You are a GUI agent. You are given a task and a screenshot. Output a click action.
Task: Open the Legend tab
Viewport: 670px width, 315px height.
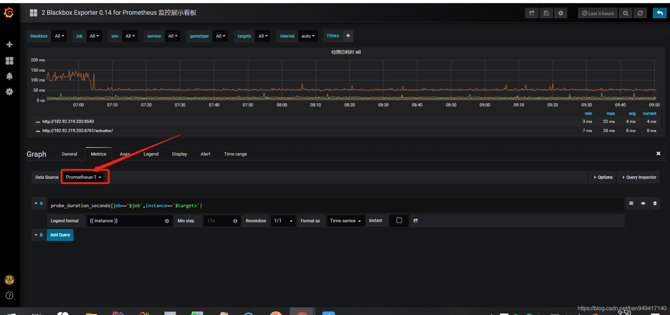[151, 154]
